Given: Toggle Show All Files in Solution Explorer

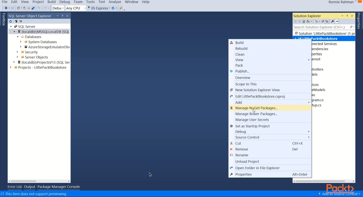Looking at the screenshot, I should coord(327,21).
